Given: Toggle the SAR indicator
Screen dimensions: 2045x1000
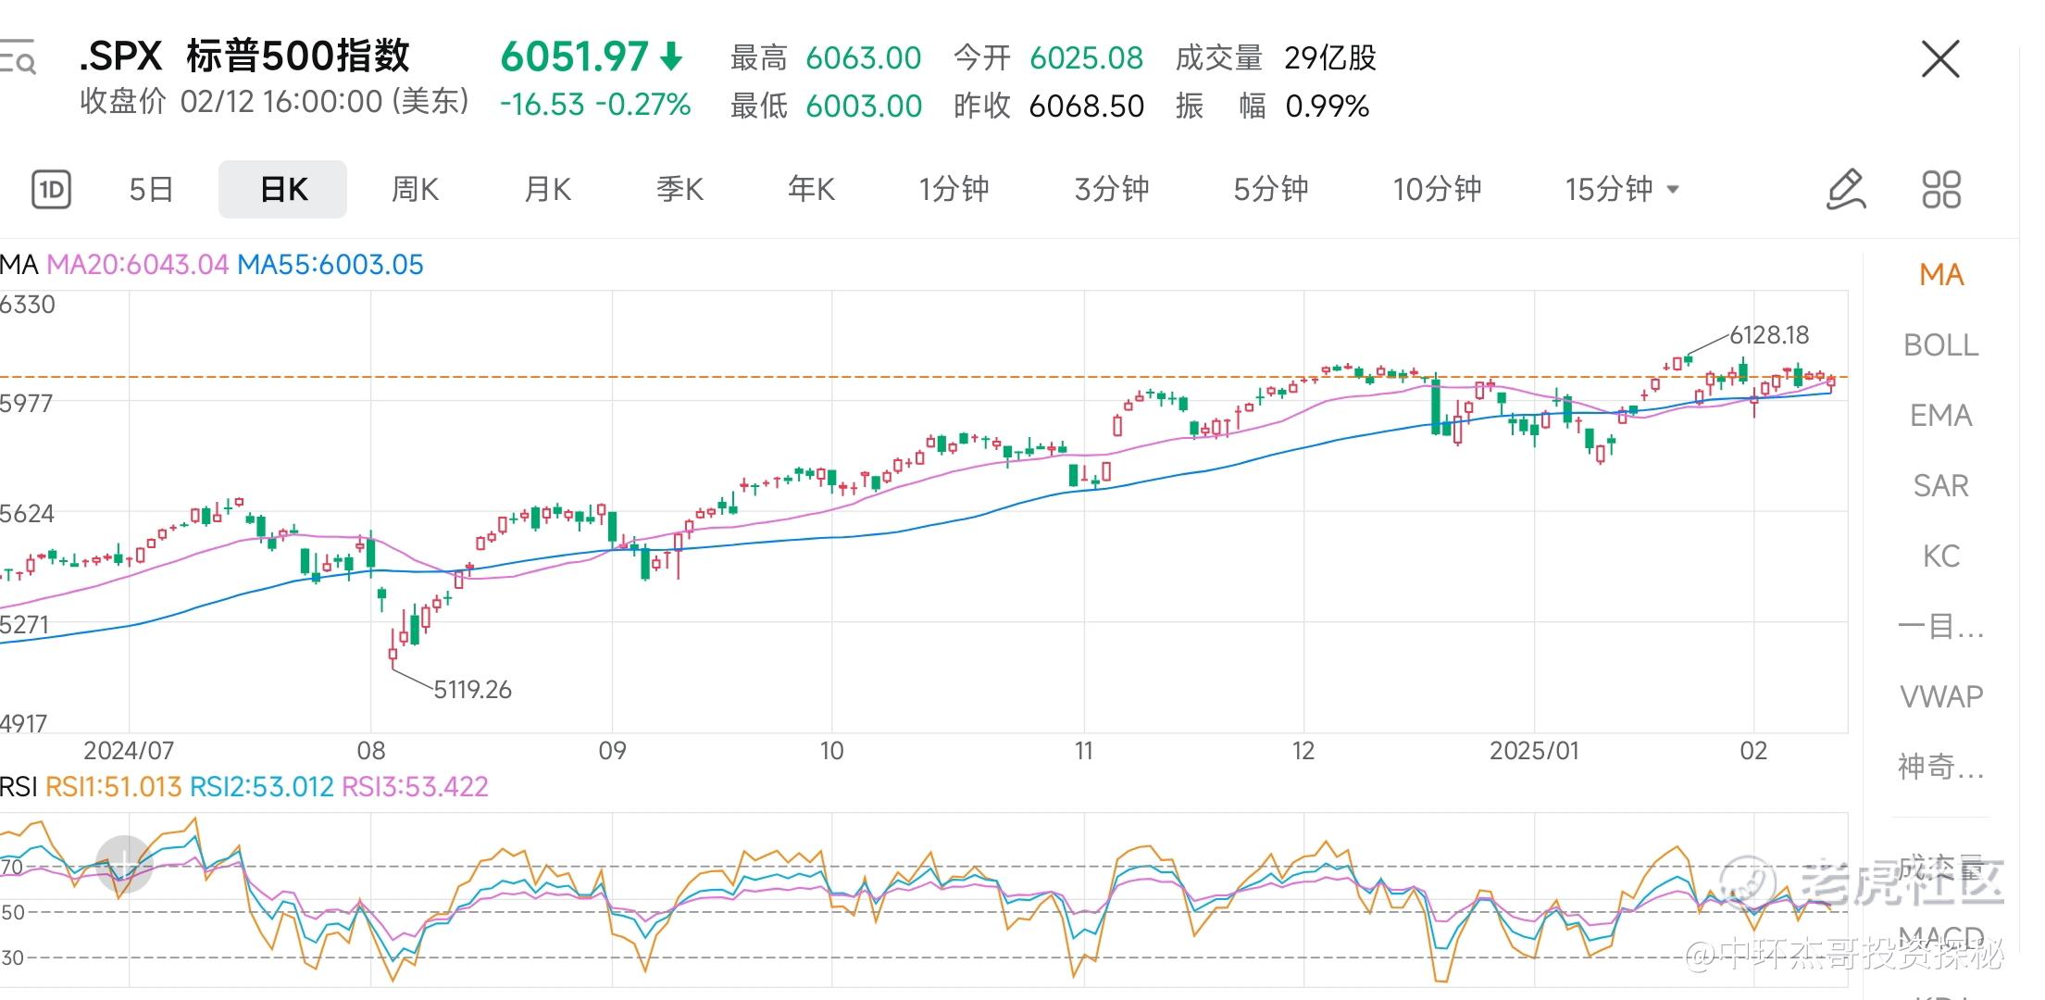Looking at the screenshot, I should pyautogui.click(x=1940, y=486).
